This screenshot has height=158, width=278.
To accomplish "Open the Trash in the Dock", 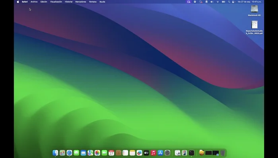I will (223, 153).
